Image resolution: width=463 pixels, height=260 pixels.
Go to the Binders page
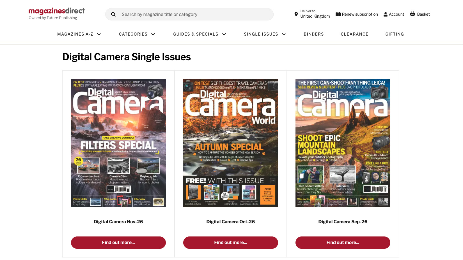tap(314, 34)
